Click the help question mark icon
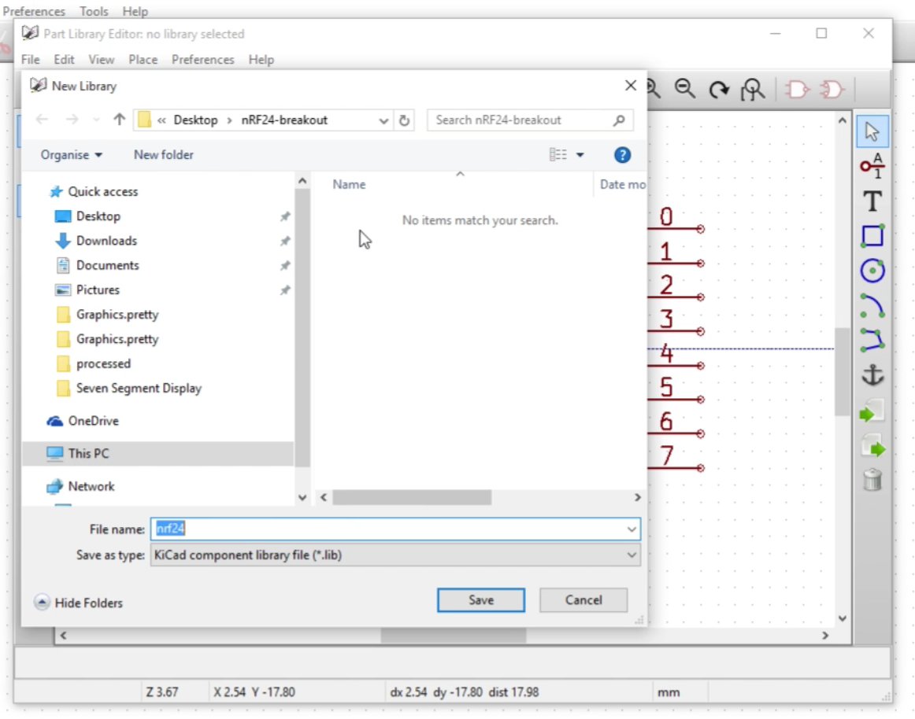915x719 pixels. pyautogui.click(x=622, y=154)
